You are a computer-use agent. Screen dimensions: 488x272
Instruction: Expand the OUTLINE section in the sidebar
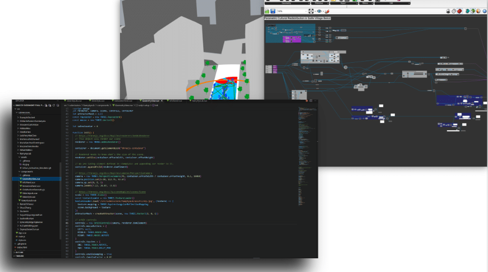tap(20, 252)
